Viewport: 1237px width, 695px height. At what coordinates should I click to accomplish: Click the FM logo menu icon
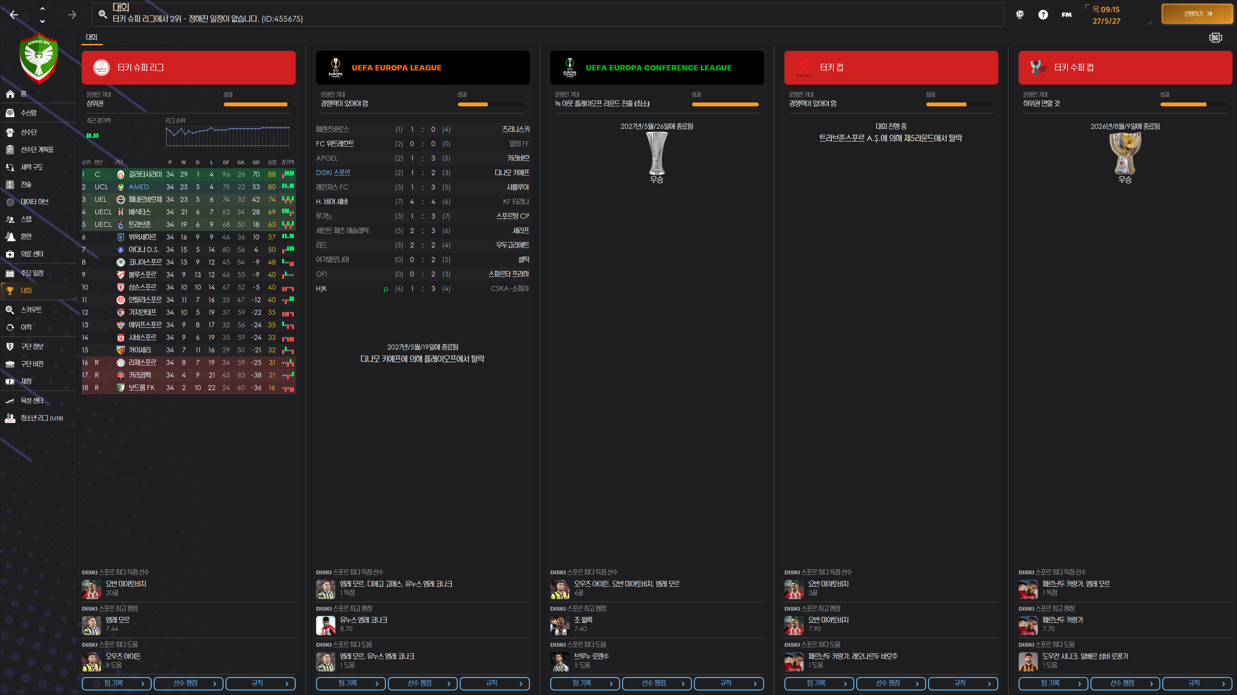click(x=1067, y=14)
